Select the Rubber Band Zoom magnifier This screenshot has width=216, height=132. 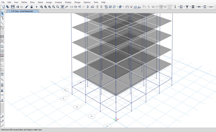click(x=42, y=7)
